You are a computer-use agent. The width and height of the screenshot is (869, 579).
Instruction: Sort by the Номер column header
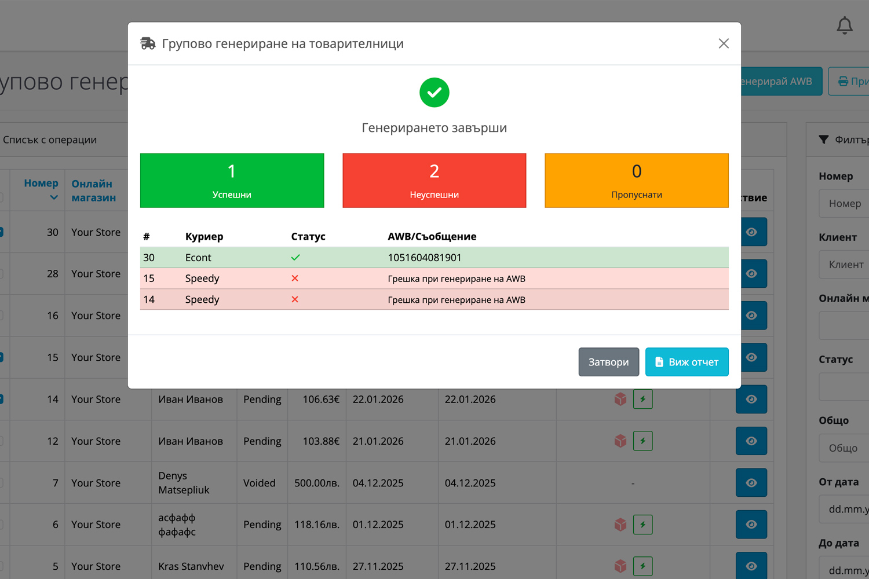pyautogui.click(x=41, y=184)
